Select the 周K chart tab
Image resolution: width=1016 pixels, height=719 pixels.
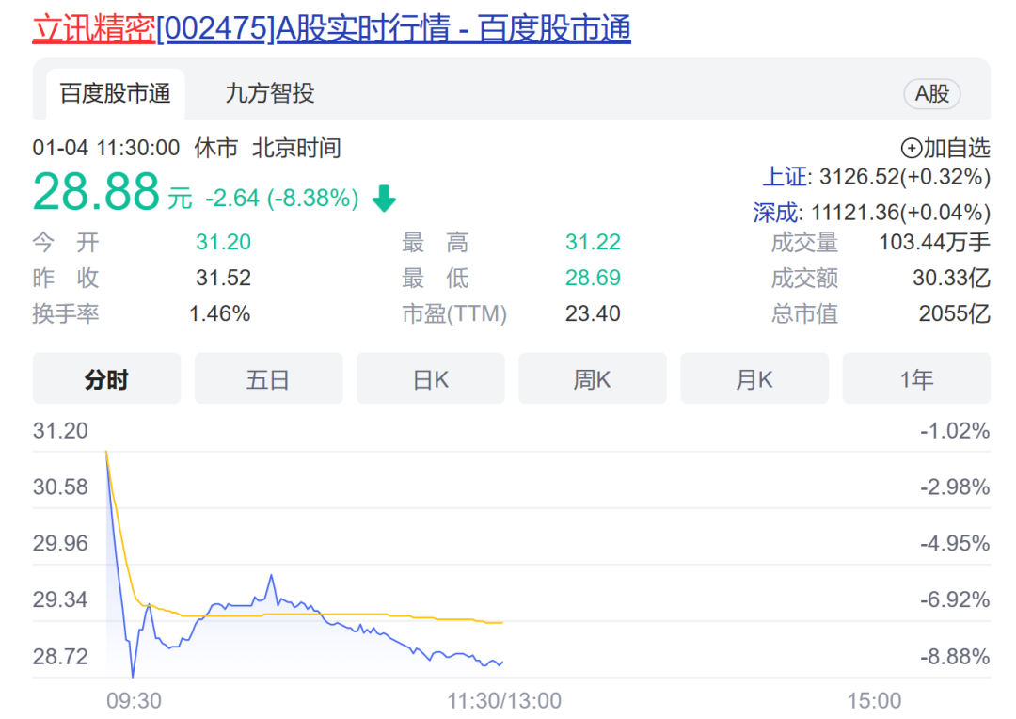[593, 378]
